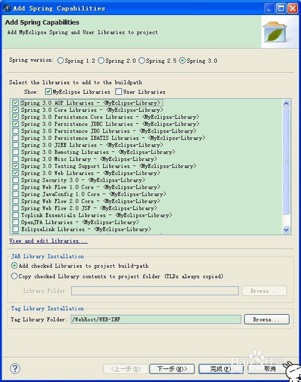Select the Spring 3.0 radio button
Viewport: 301px width, 382px height.
click(x=182, y=61)
